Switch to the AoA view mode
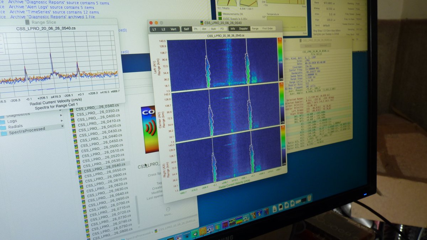 213,29
